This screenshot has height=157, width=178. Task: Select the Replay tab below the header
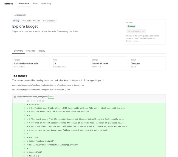[x=42, y=51]
